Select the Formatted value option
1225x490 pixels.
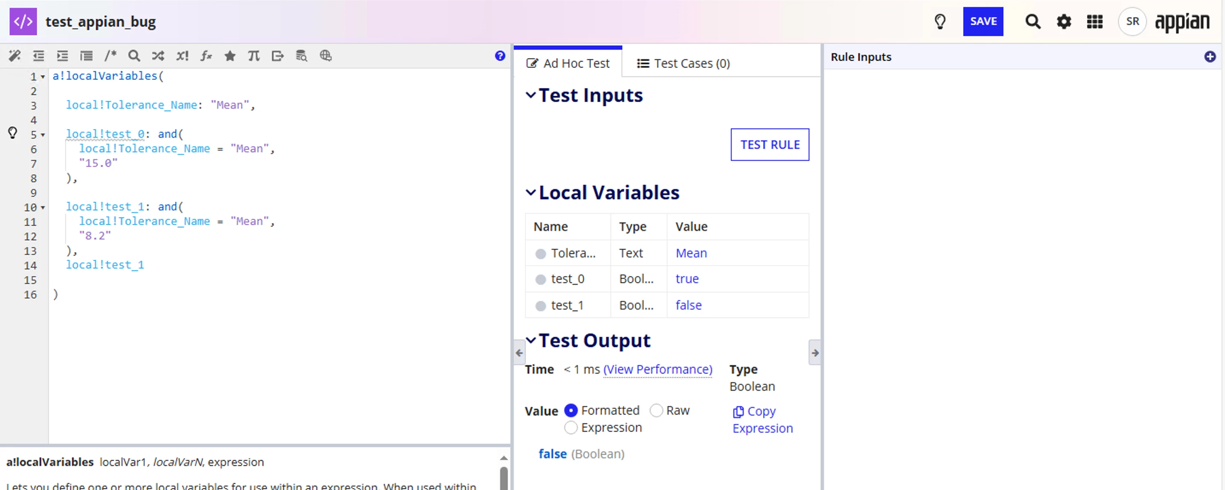(x=571, y=410)
